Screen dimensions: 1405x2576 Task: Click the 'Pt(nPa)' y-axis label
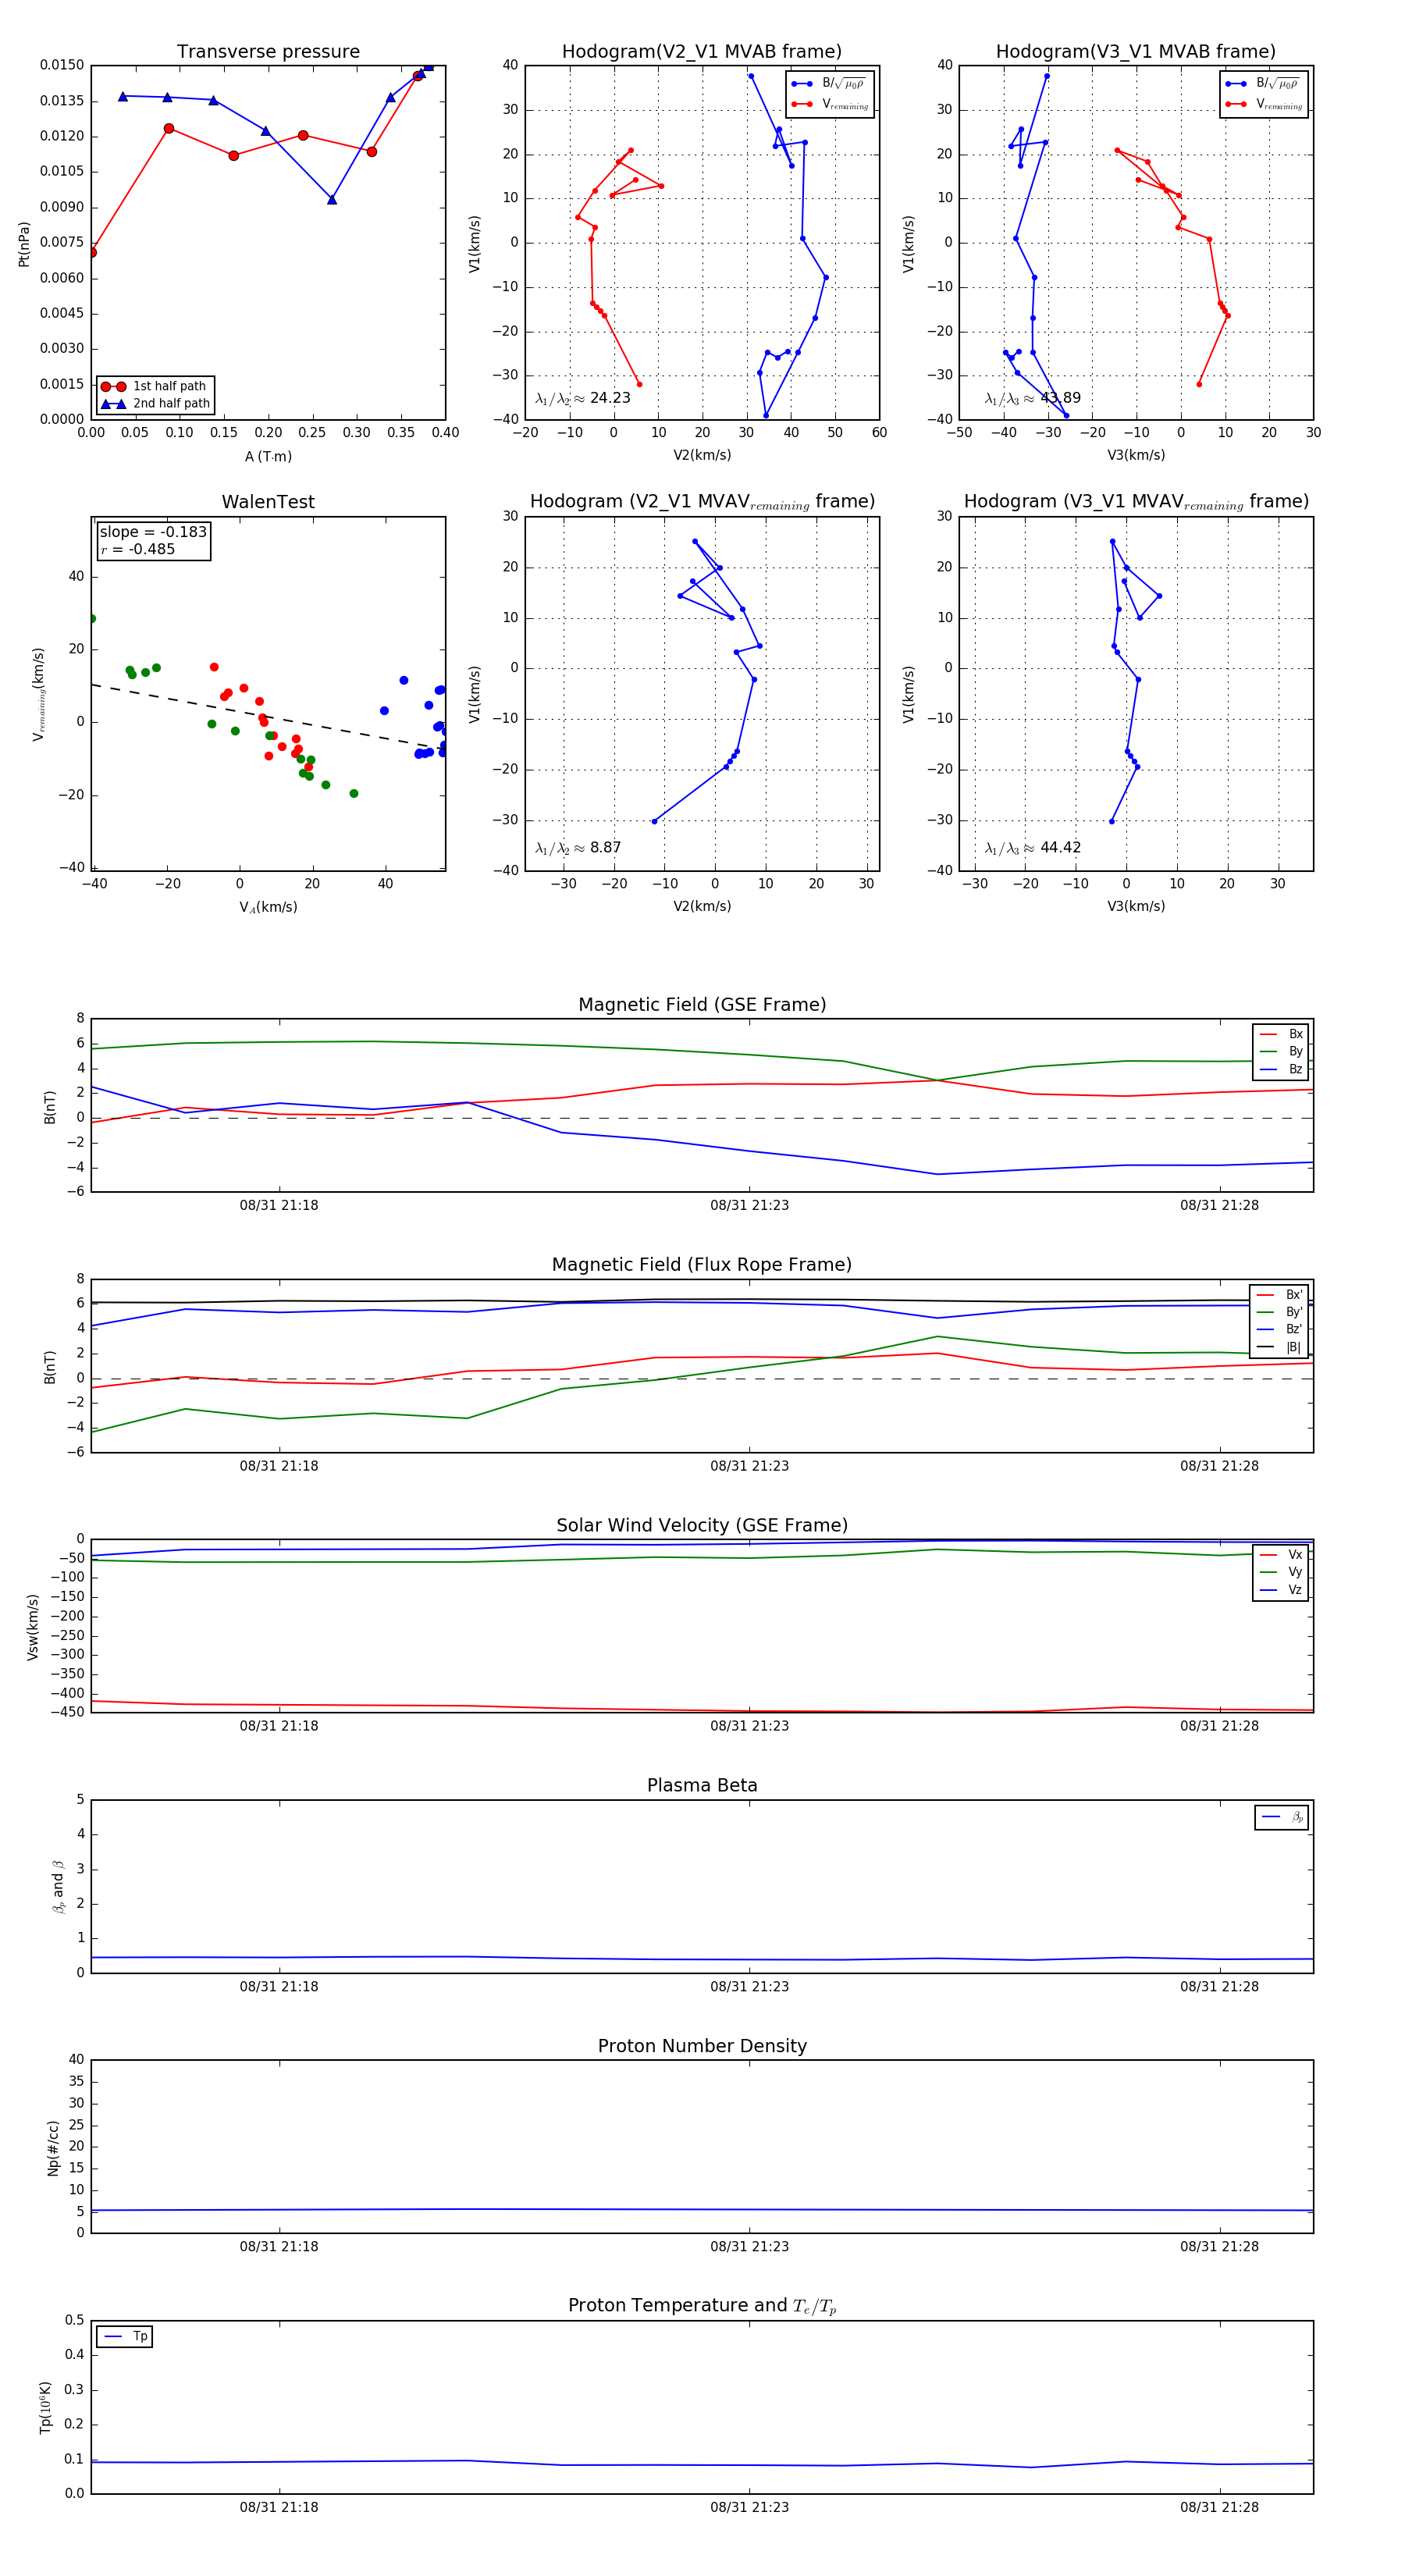click(24, 243)
